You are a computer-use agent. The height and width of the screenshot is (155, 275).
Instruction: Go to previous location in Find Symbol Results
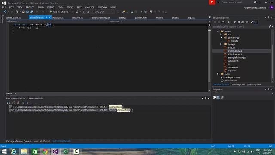[x=23, y=103]
